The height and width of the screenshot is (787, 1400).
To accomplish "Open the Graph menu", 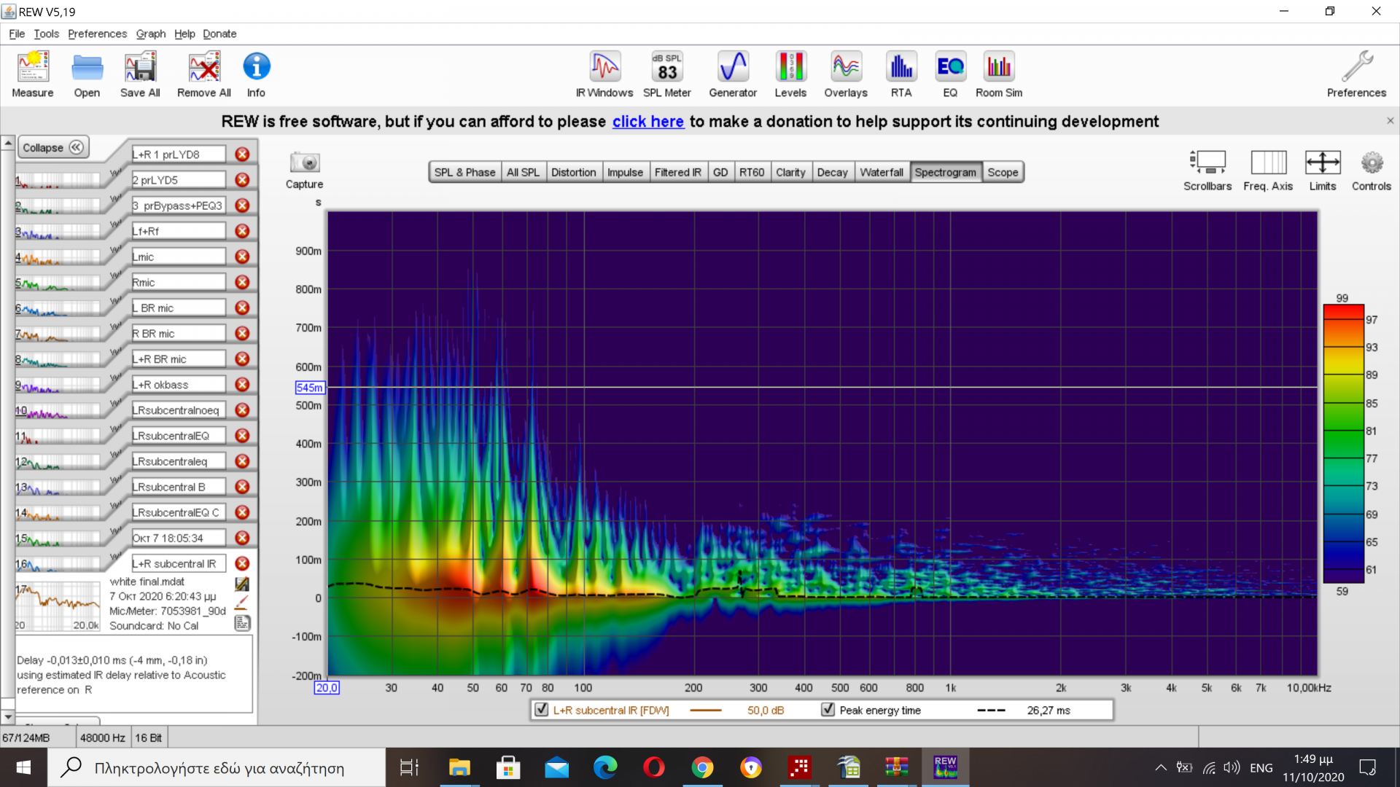I will pos(150,34).
